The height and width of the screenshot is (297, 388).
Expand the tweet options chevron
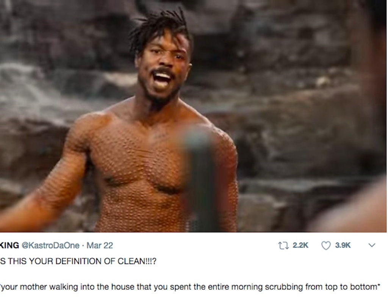pos(372,245)
